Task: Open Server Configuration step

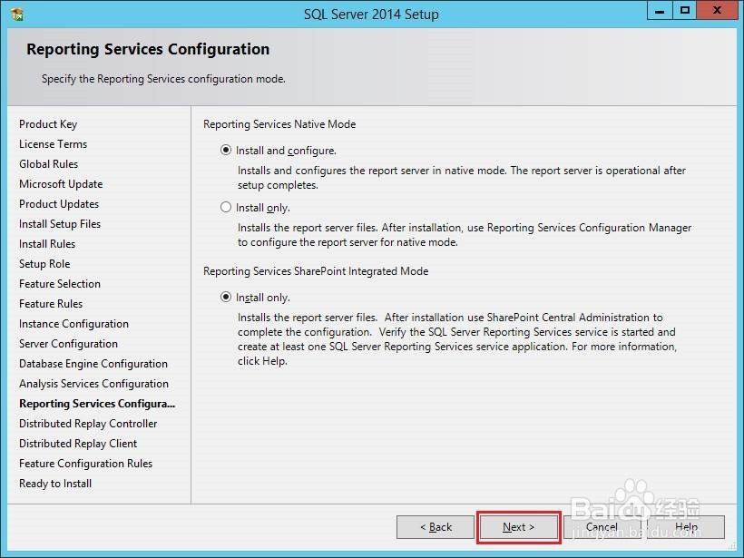Action: point(68,344)
